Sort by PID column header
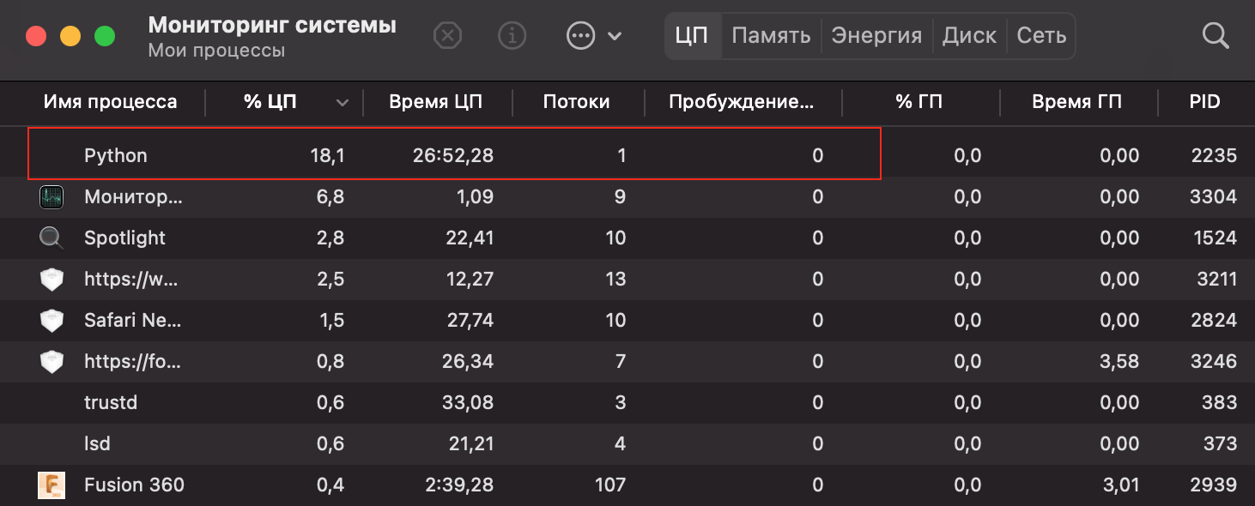 [1204, 102]
